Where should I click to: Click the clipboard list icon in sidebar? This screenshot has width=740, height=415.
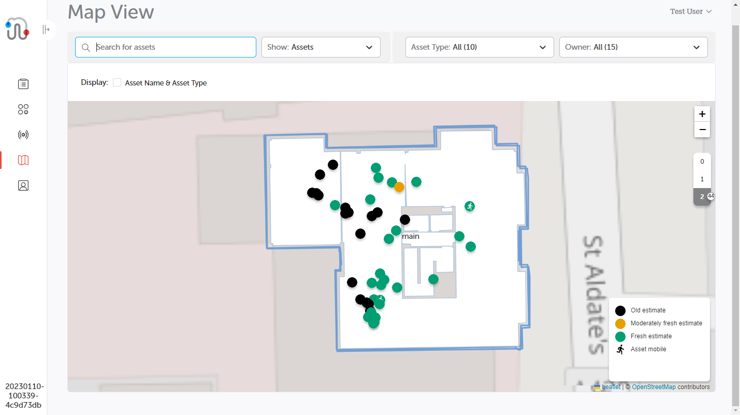[x=23, y=83]
